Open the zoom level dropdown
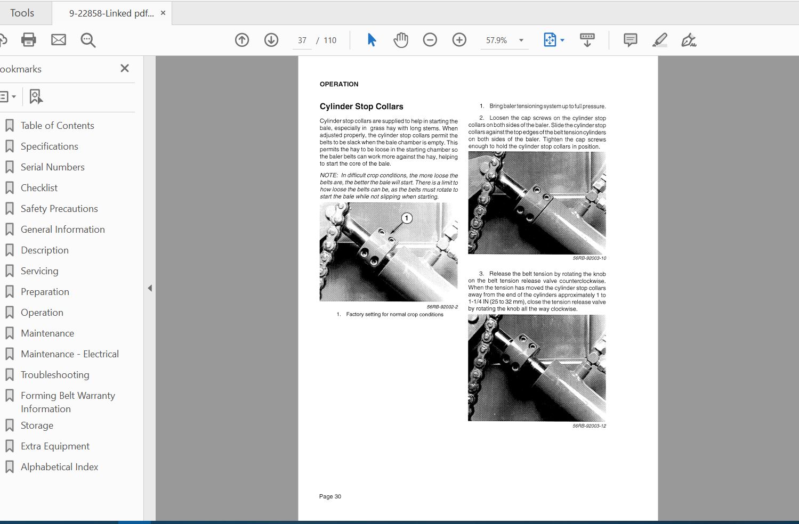The image size is (799, 524). click(521, 40)
